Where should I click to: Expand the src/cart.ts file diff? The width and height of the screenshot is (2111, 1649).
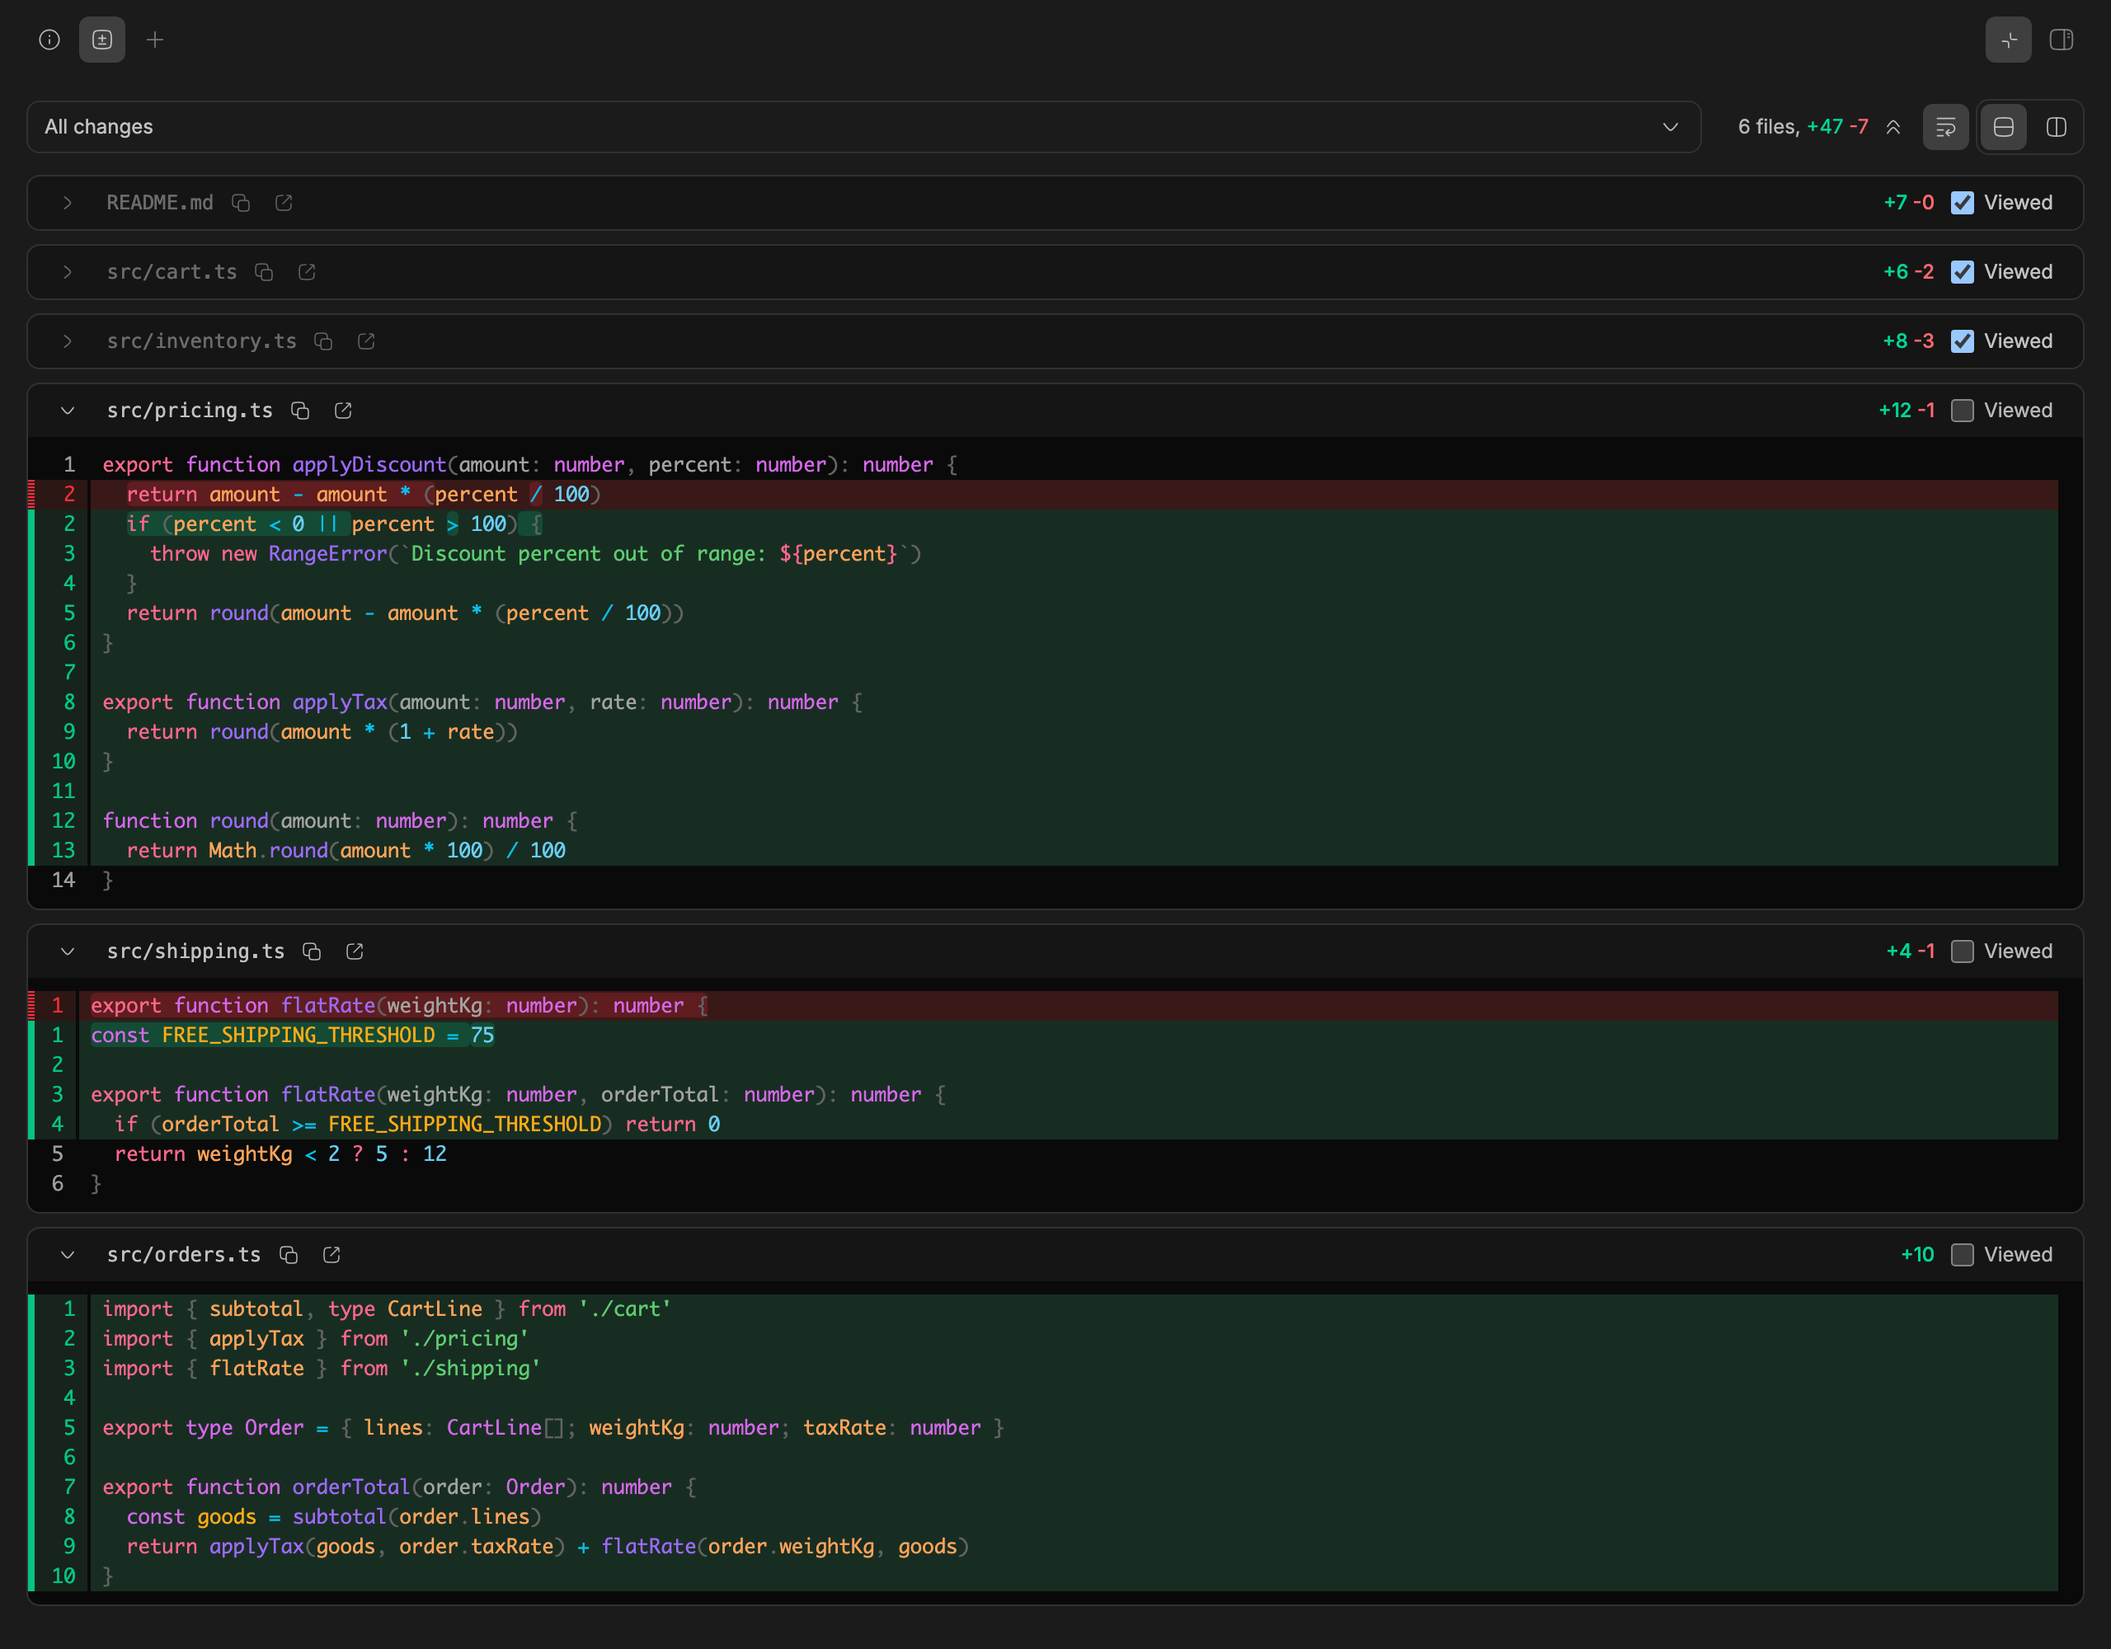[68, 273]
